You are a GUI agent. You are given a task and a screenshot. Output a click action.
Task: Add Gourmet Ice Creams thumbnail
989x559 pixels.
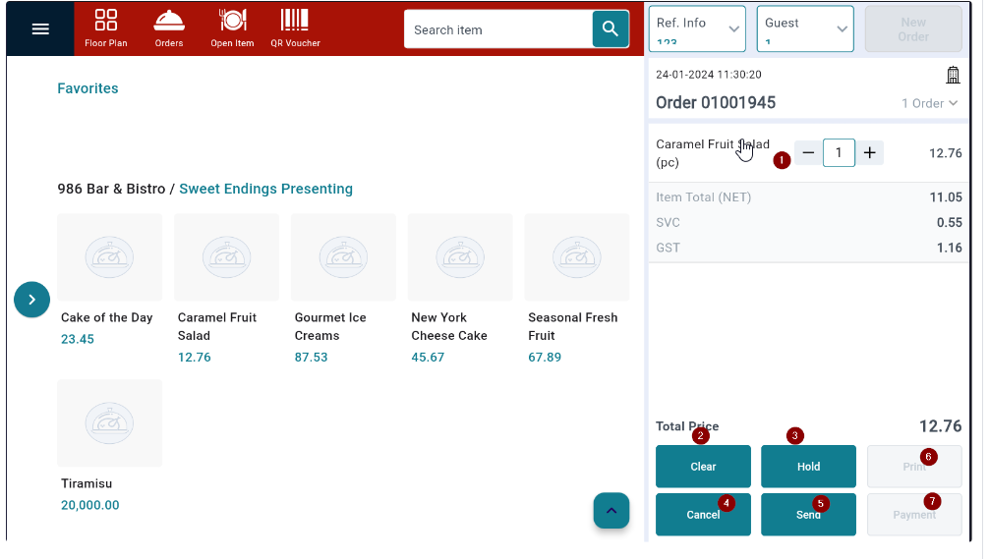[x=343, y=257]
